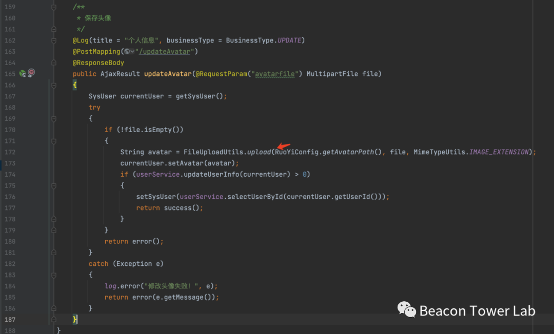The width and height of the screenshot is (554, 334).
Task: Click the @ResponseBody annotation
Action: tap(98, 63)
